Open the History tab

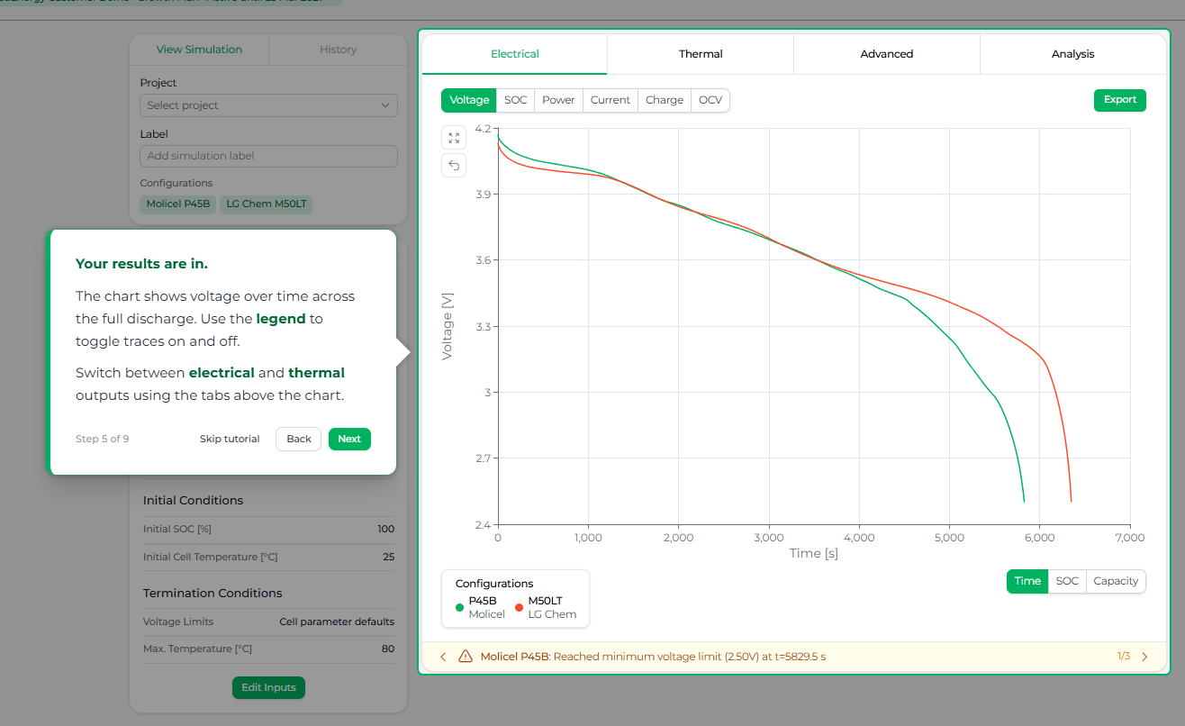[338, 50]
